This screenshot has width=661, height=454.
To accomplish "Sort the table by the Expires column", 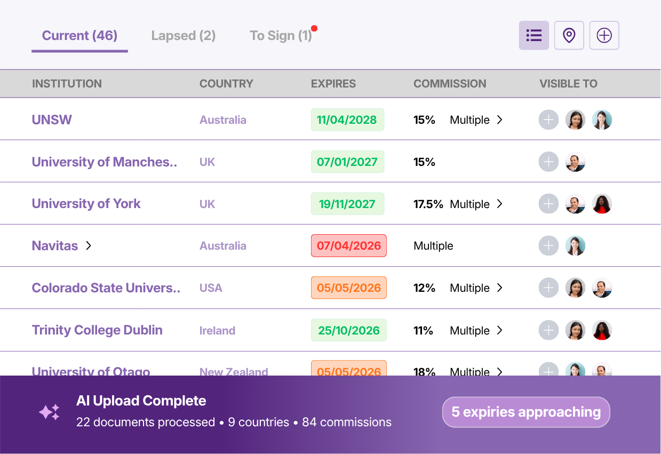I will (333, 83).
